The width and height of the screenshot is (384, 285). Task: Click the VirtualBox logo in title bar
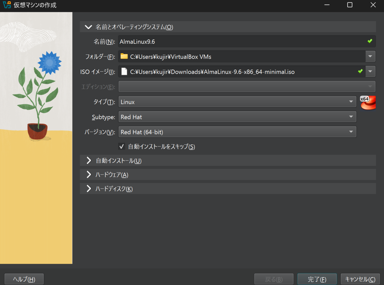point(7,5)
